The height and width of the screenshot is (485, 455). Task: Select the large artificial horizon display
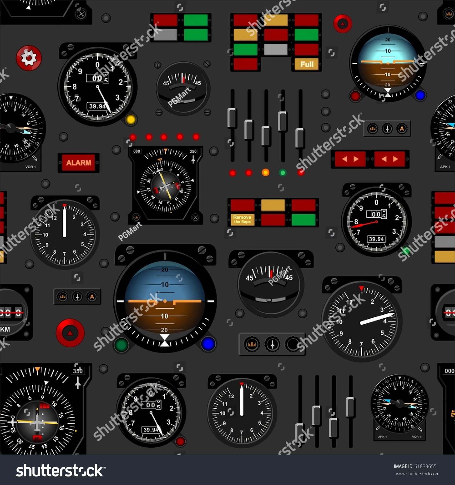click(x=165, y=301)
